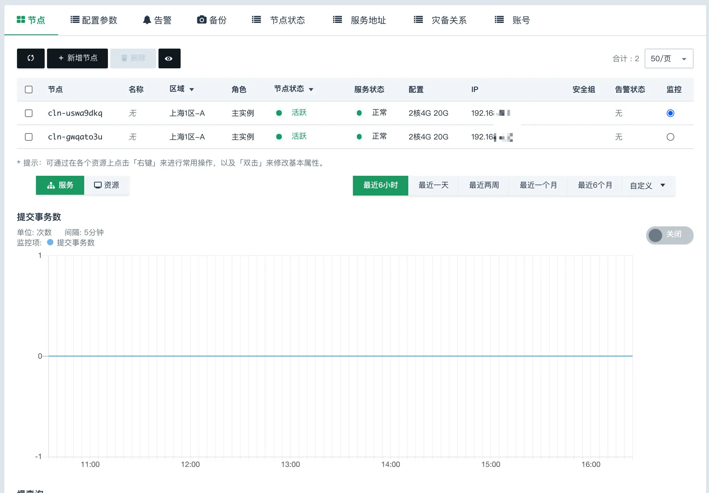Click the refresh icon button
The width and height of the screenshot is (709, 493).
[31, 58]
